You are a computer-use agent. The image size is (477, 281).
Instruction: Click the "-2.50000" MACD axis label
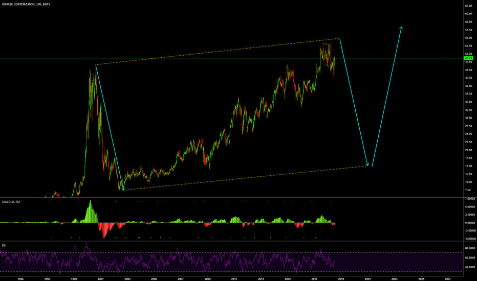470,230
